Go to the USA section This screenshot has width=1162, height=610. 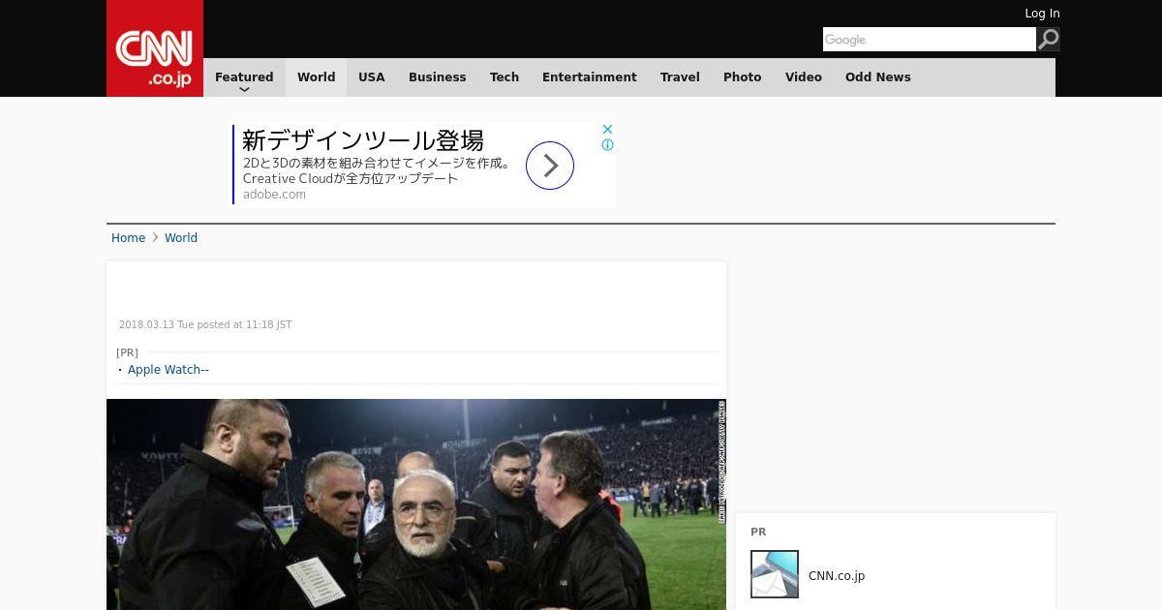[372, 77]
